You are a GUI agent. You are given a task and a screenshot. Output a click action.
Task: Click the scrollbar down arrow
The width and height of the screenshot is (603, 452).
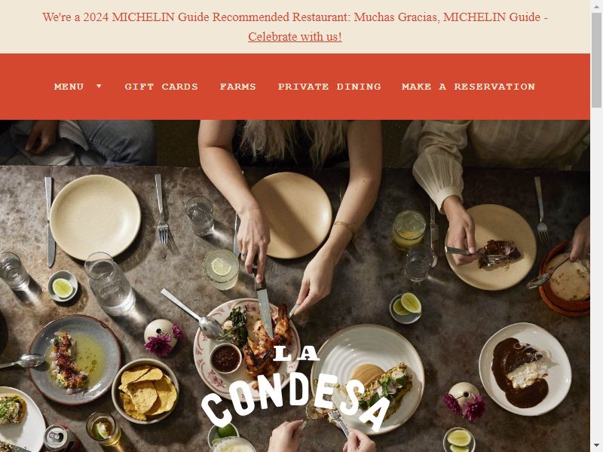pyautogui.click(x=596, y=447)
